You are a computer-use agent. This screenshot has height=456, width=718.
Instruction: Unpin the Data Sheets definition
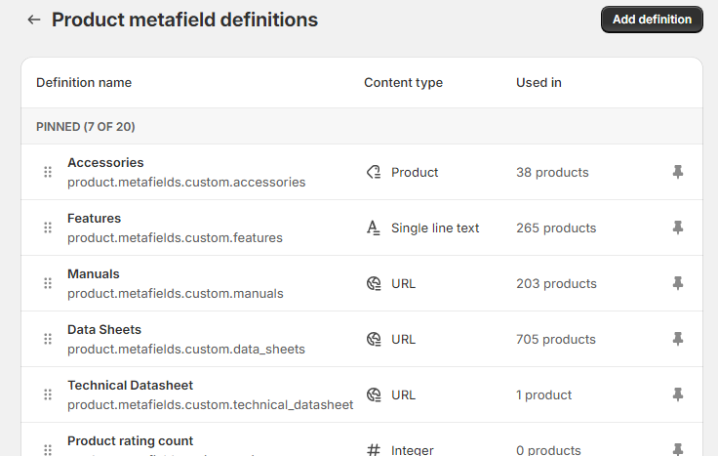(678, 339)
